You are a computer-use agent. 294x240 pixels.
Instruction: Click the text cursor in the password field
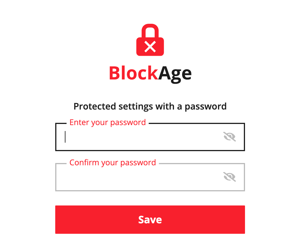point(65,137)
